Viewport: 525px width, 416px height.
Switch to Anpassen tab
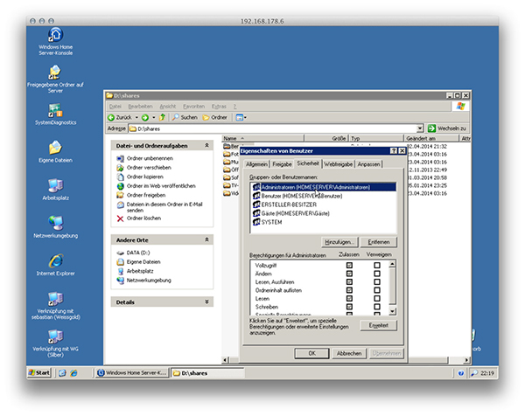368,164
